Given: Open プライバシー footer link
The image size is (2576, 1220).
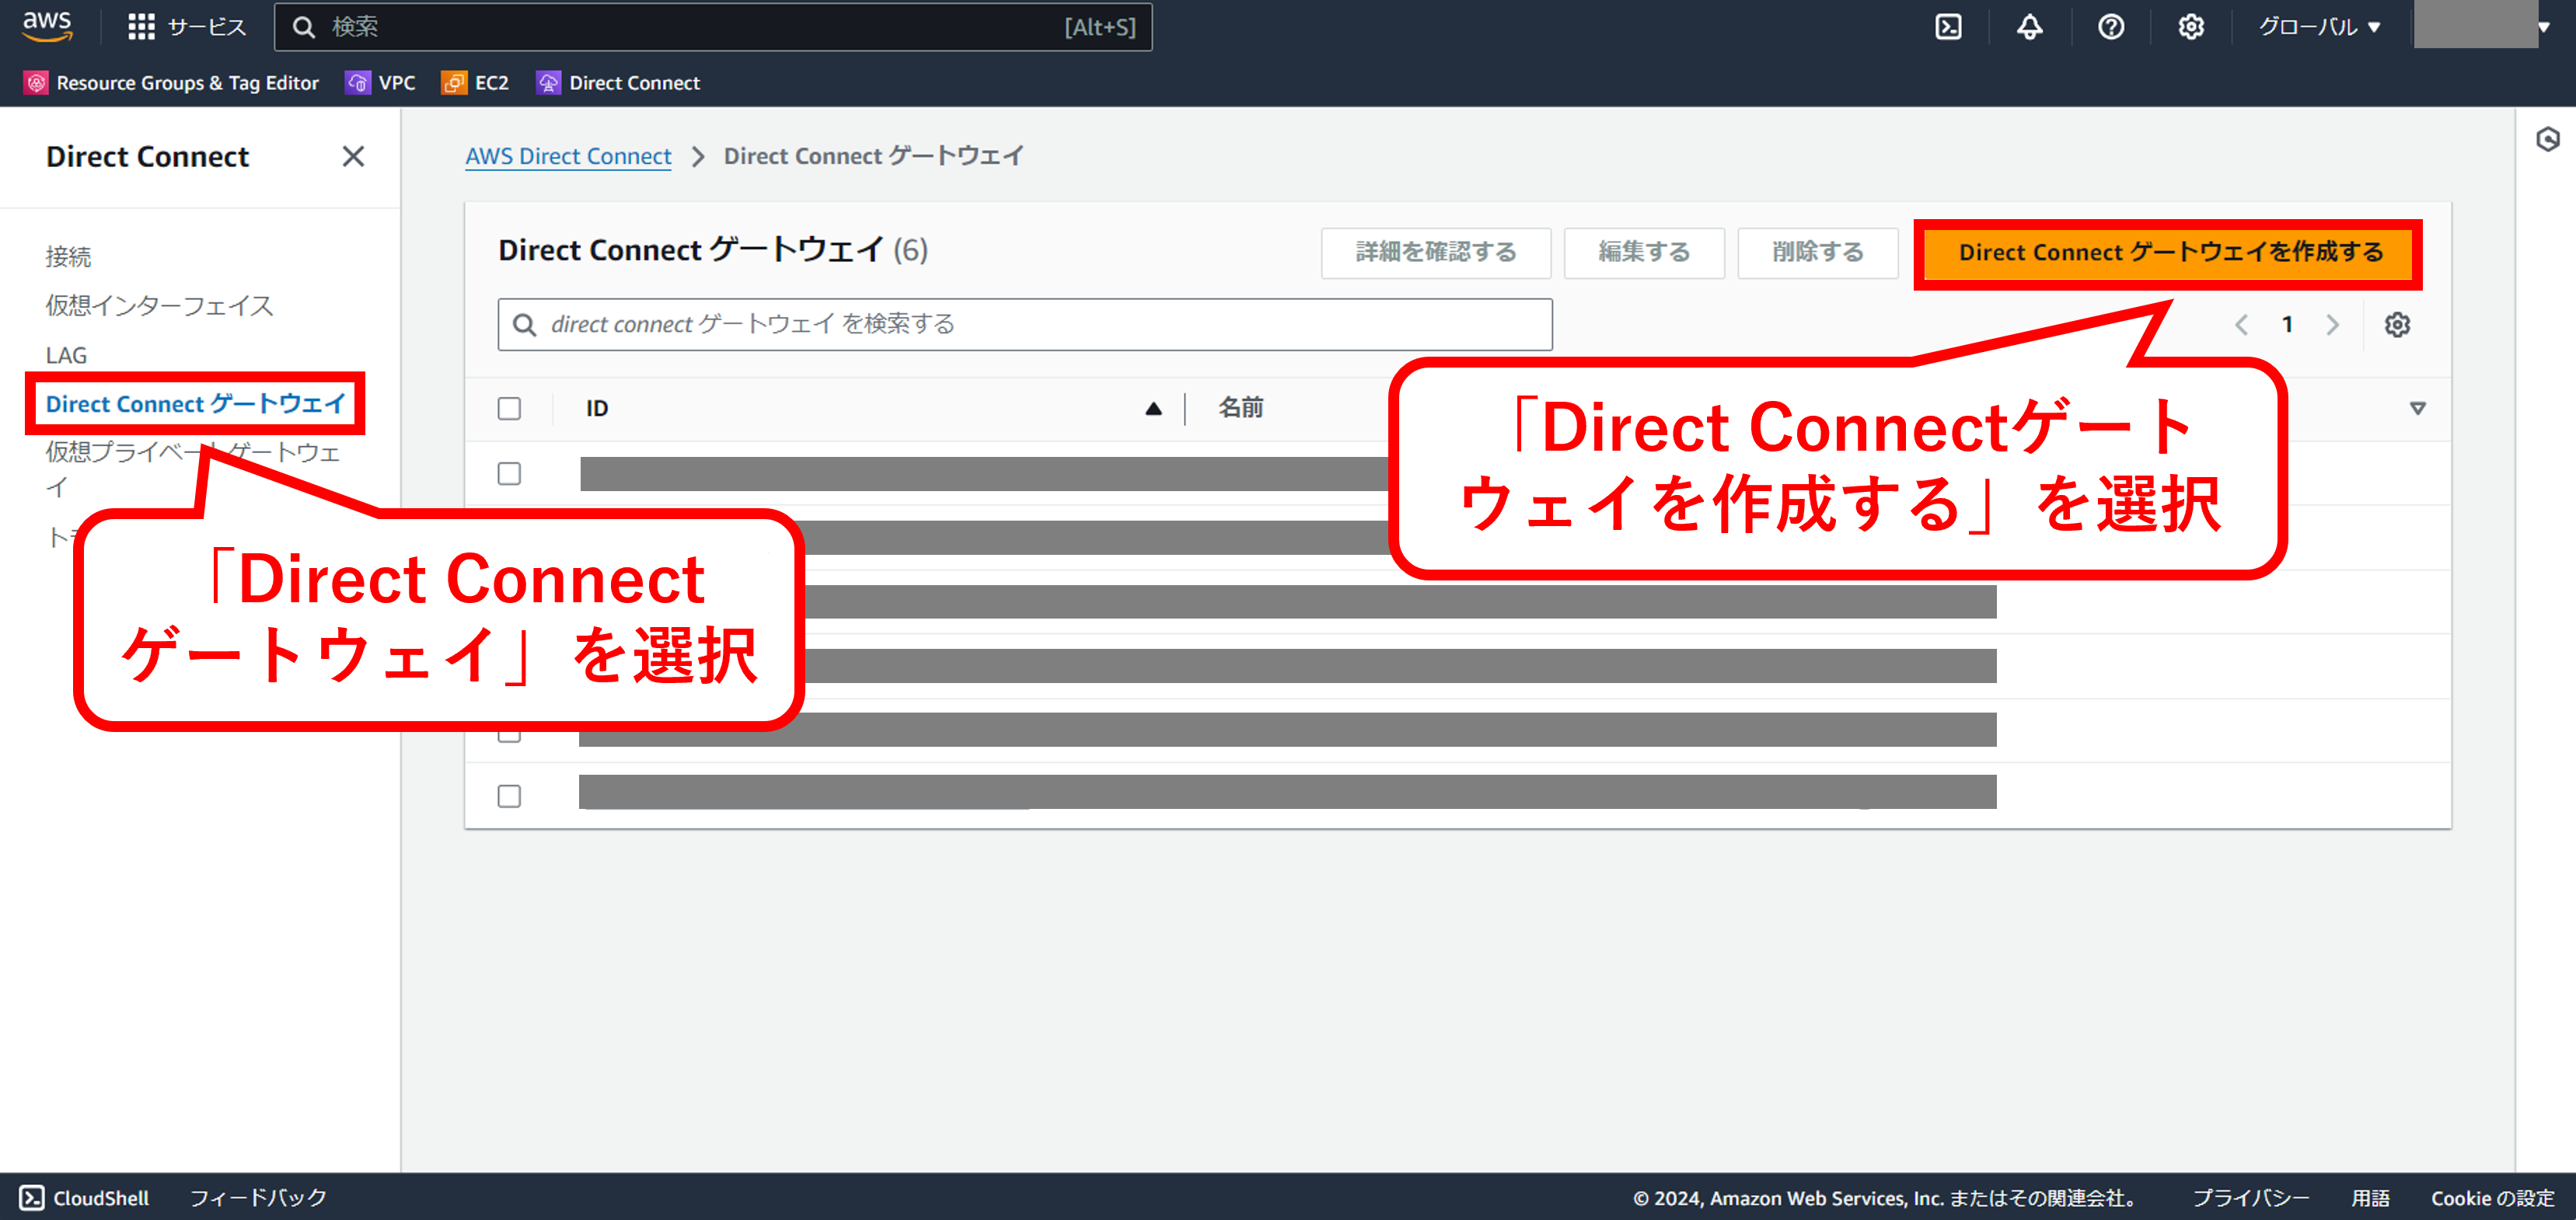Looking at the screenshot, I should pos(2251,1197).
